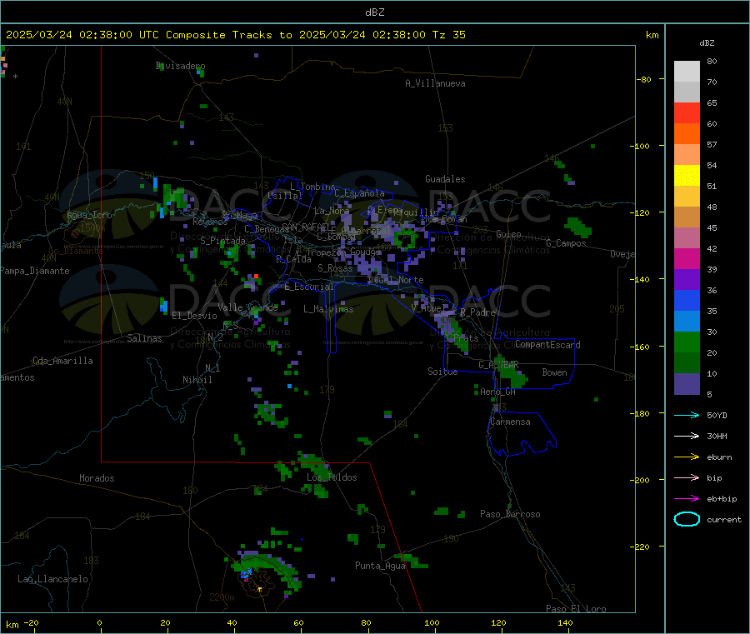Click the dBZ title at top
The height and width of the screenshot is (634, 750).
[374, 12]
